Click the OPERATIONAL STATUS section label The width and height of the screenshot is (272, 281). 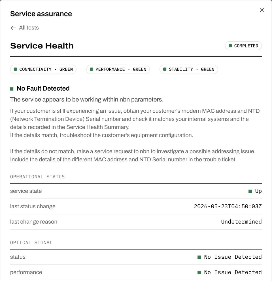(x=37, y=177)
